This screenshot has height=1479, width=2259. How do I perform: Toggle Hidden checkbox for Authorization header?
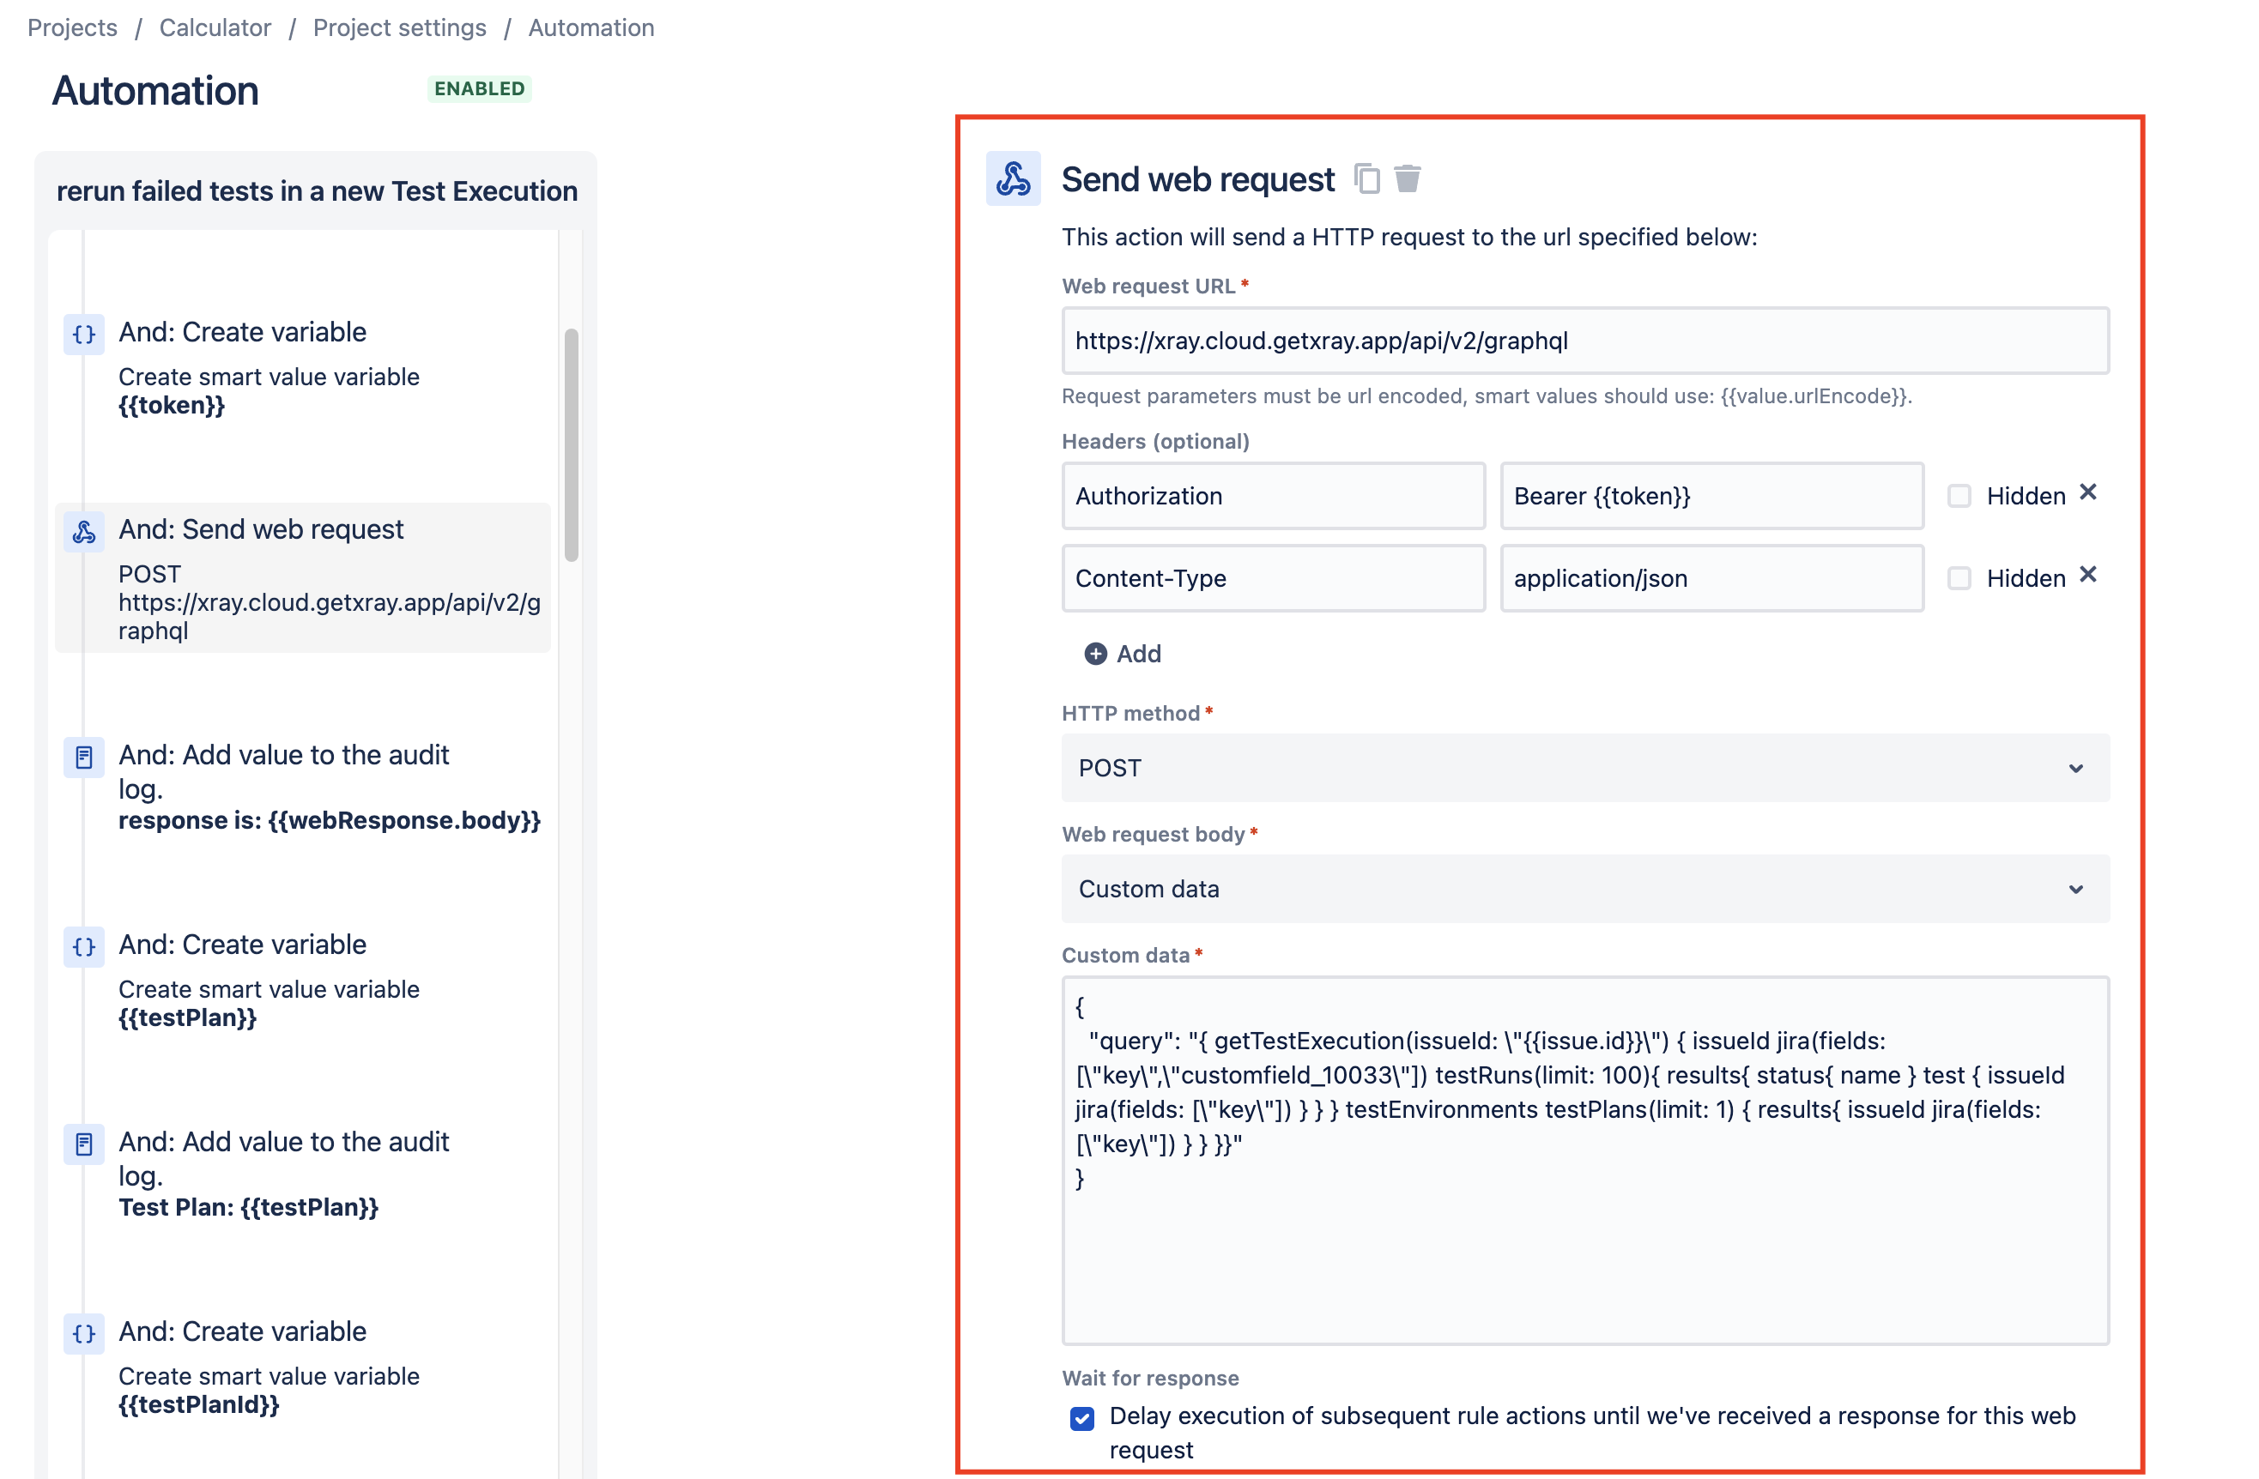[1959, 496]
